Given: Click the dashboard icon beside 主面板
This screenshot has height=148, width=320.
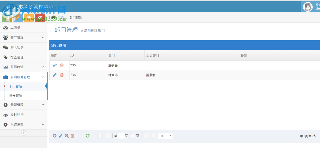Looking at the screenshot, I should pyautogui.click(x=6, y=28).
